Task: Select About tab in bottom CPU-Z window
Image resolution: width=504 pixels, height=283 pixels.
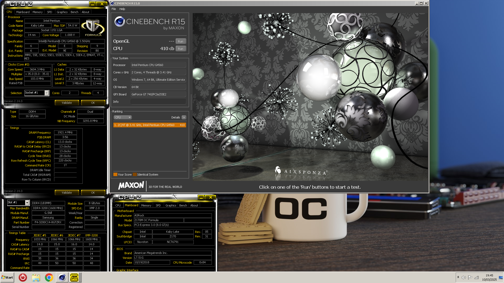Action: [x=194, y=205]
